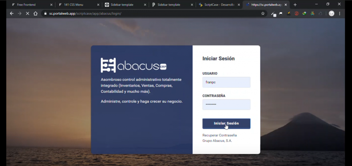352x166 pixels.
Task: Open the Chrome profile avatar
Action: pos(332,13)
